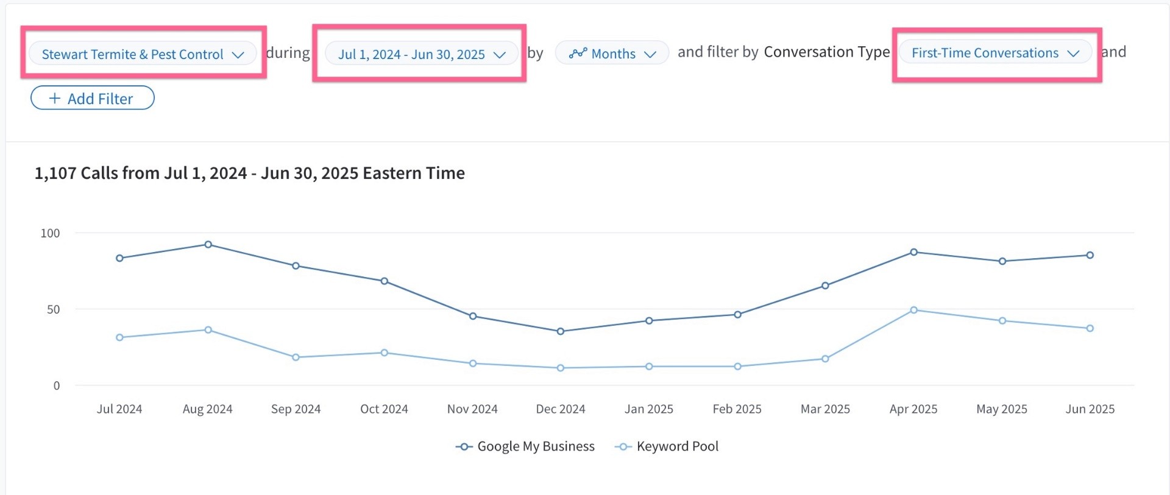
Task: Click chevron on First-Time Conversations selector
Action: pyautogui.click(x=1074, y=54)
